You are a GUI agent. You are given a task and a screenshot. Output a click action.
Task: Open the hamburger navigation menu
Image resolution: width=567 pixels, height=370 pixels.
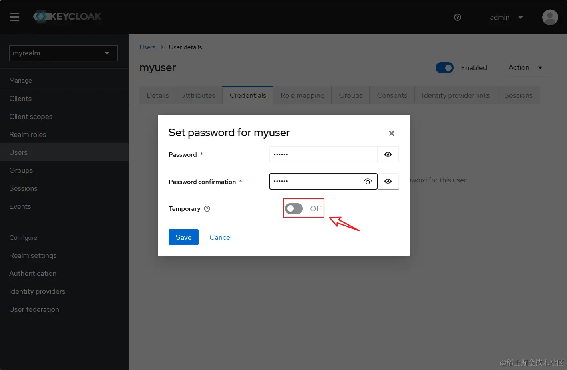tap(14, 17)
